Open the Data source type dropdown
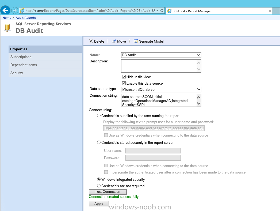 click(161, 90)
